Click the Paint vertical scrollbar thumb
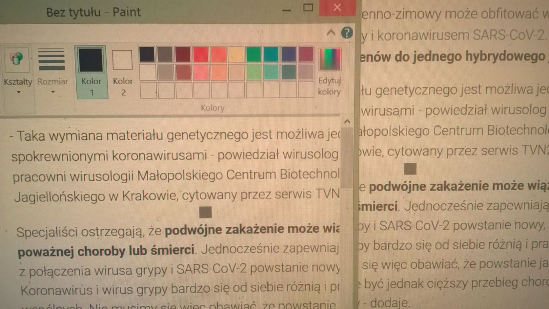 (348, 158)
